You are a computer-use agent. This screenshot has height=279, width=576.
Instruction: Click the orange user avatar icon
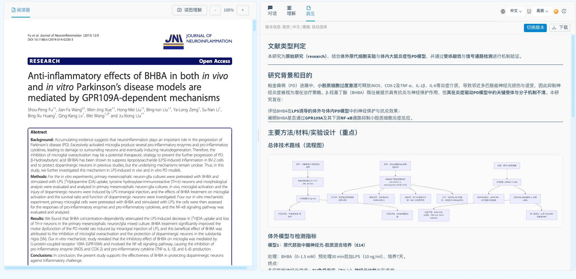click(556, 11)
